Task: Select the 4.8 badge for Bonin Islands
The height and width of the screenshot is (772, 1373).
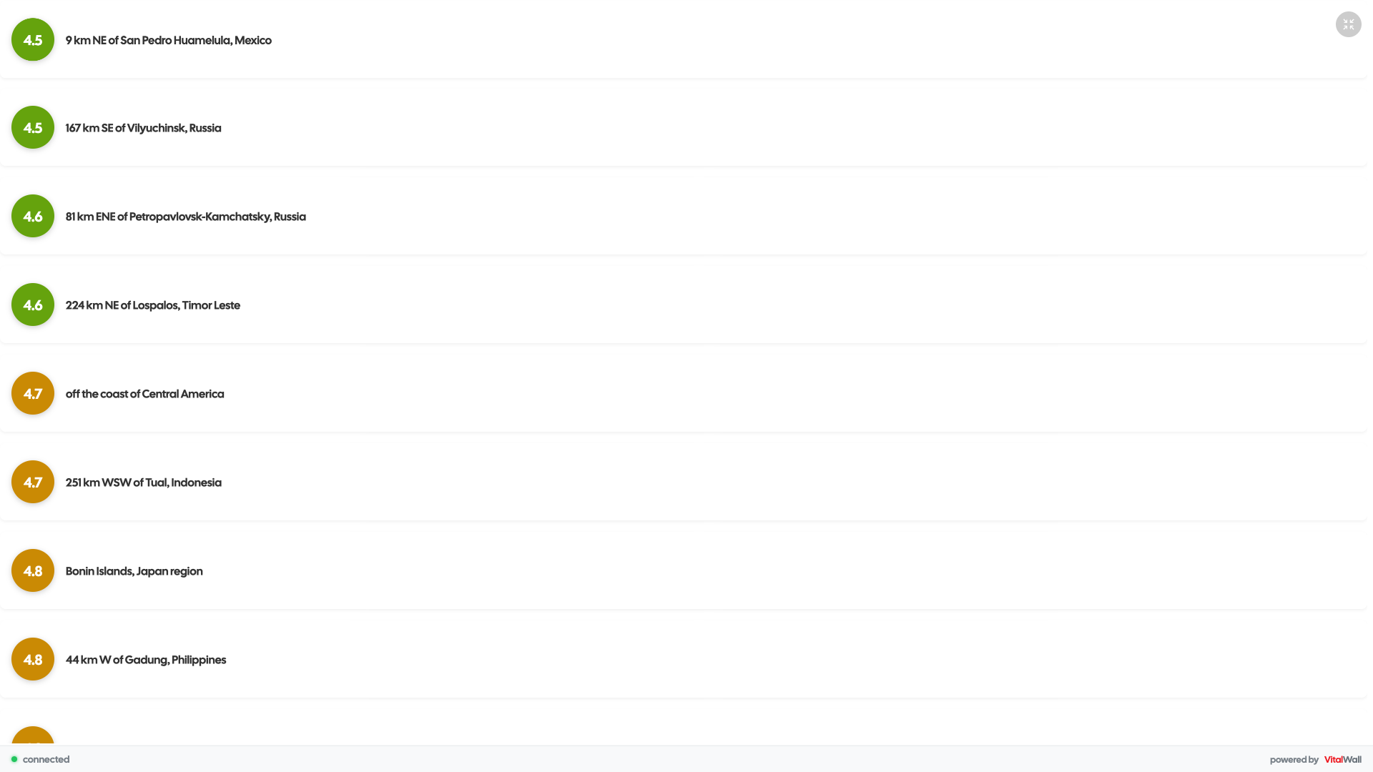Action: click(33, 571)
